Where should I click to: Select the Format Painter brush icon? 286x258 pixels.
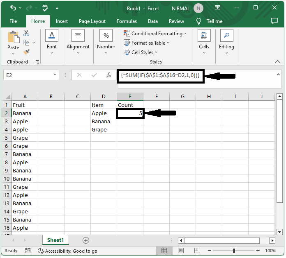[26, 52]
